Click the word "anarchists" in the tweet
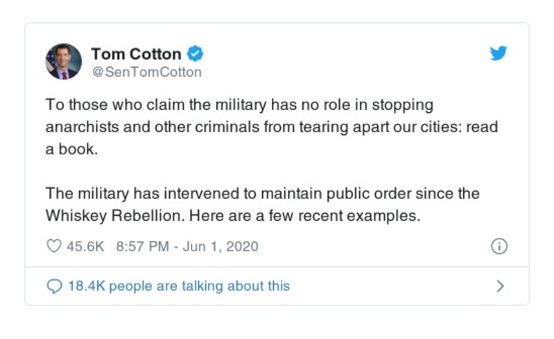 coord(78,127)
